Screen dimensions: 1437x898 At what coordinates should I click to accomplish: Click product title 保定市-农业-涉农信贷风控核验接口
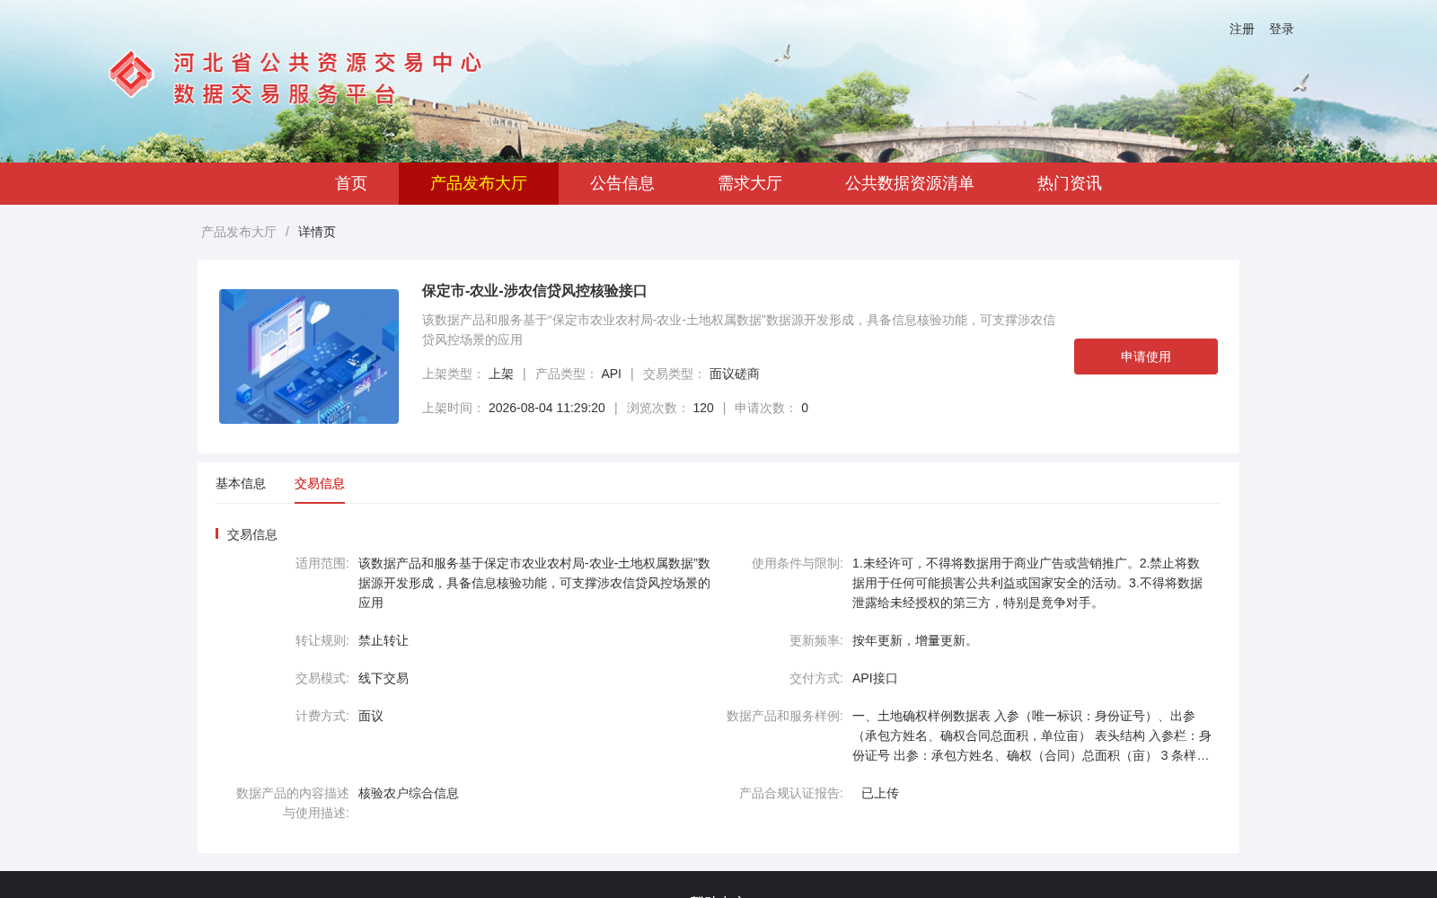click(534, 291)
